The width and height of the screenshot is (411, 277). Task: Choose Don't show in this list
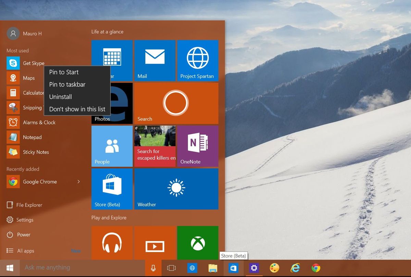point(77,109)
